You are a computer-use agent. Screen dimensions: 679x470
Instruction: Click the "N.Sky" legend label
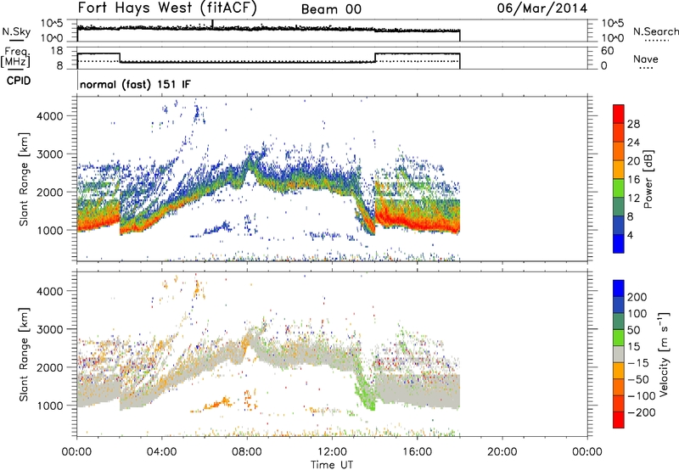click(x=16, y=31)
